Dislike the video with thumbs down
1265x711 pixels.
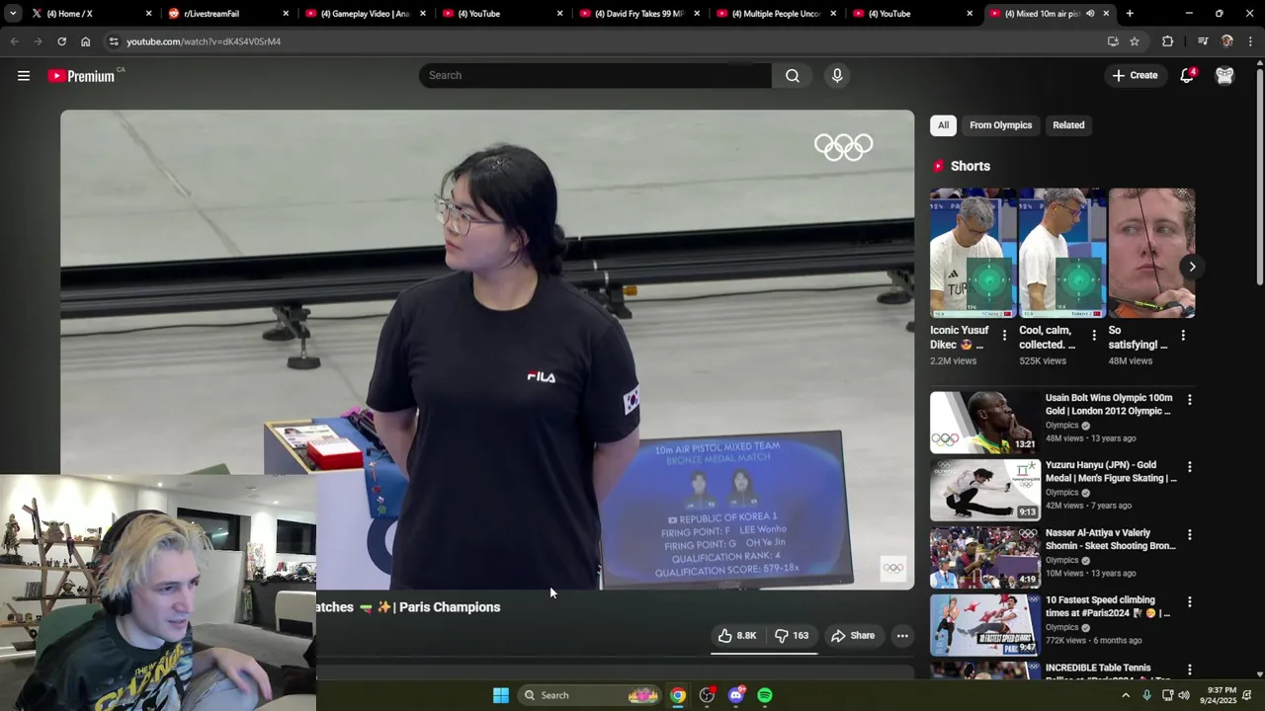click(x=792, y=636)
